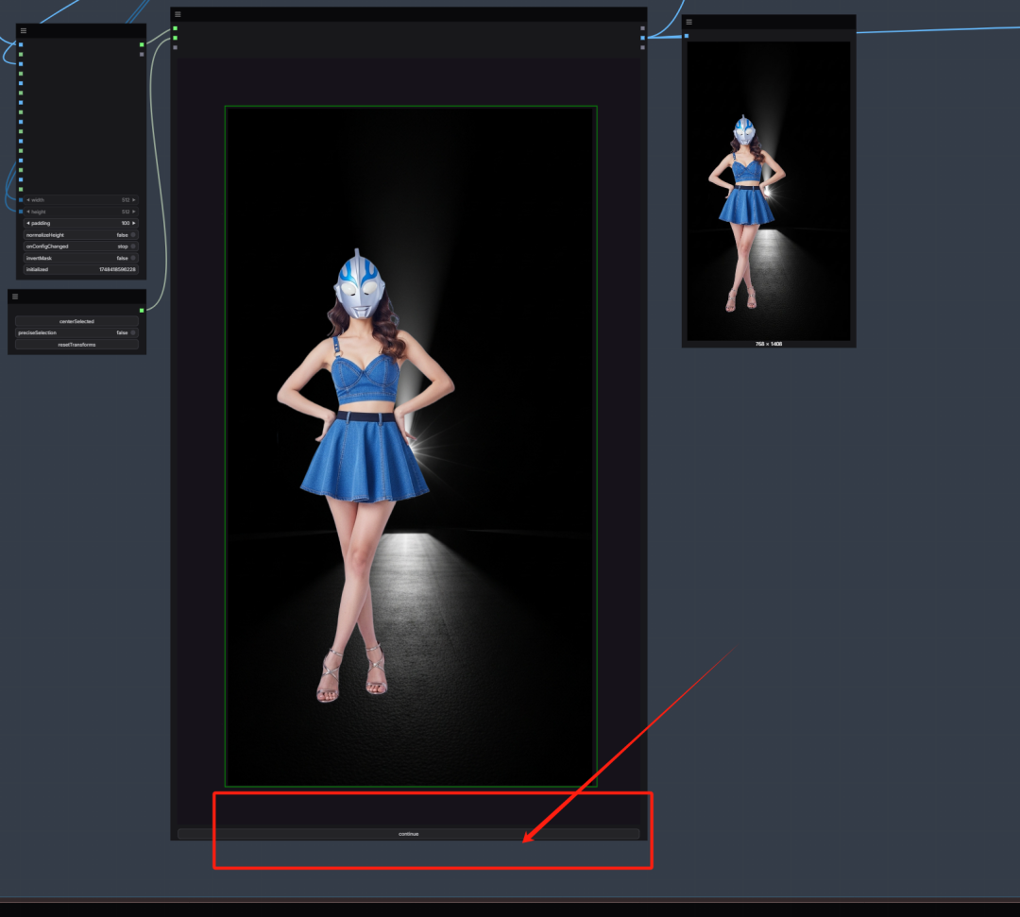Click the blue input port next to height
The height and width of the screenshot is (917, 1020).
point(21,212)
